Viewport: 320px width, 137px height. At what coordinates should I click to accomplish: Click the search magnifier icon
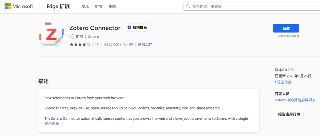[x=188, y=6]
